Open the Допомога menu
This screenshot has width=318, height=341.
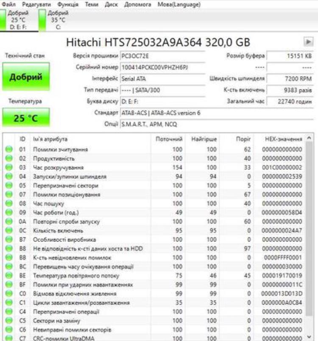point(137,4)
